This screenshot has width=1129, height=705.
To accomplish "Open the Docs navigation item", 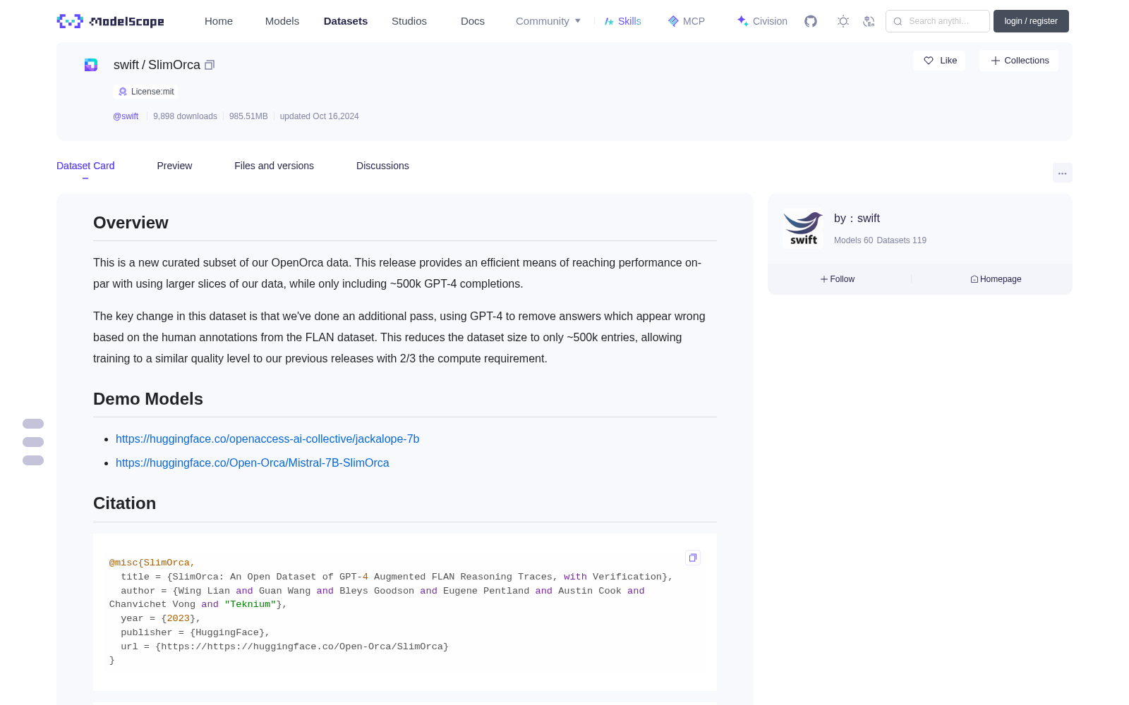I will point(473,21).
